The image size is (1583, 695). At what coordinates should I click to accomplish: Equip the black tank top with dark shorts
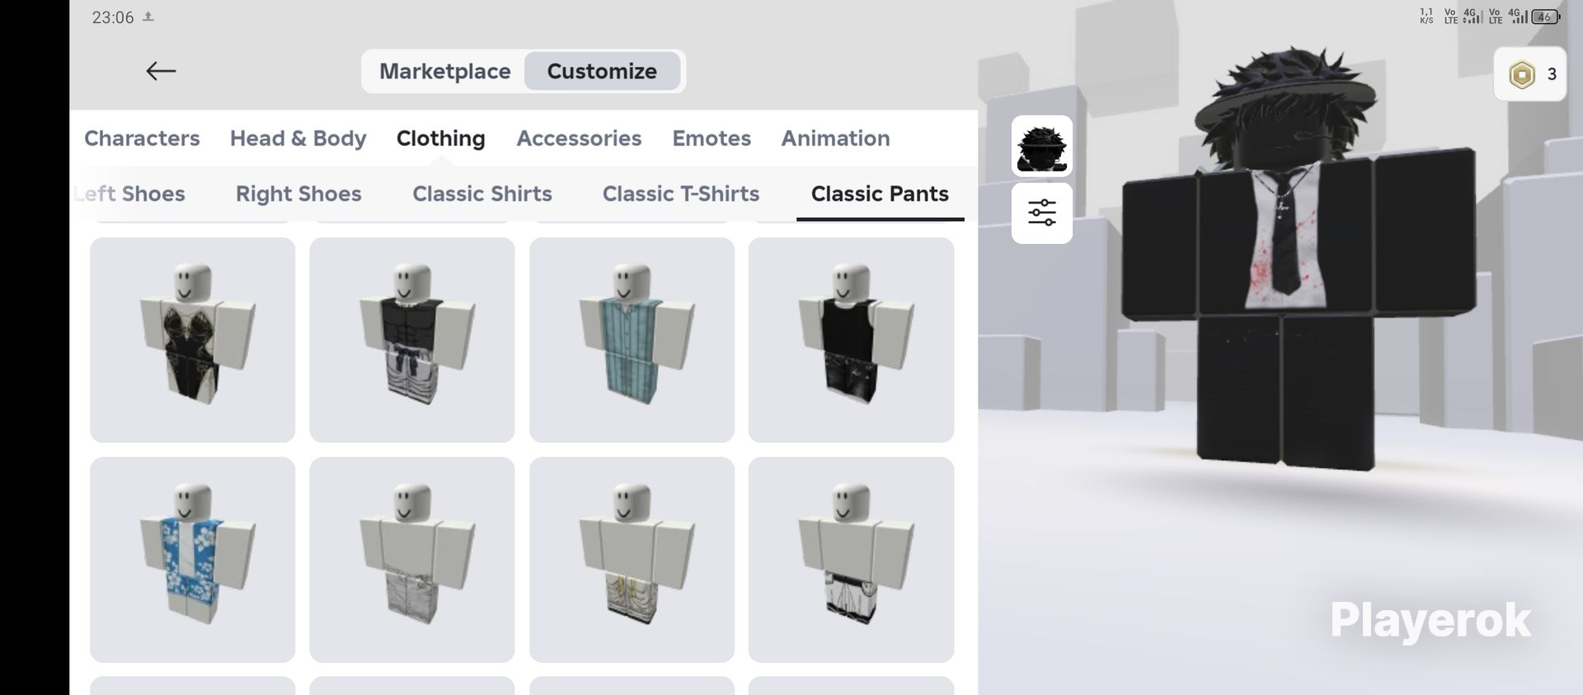point(851,340)
